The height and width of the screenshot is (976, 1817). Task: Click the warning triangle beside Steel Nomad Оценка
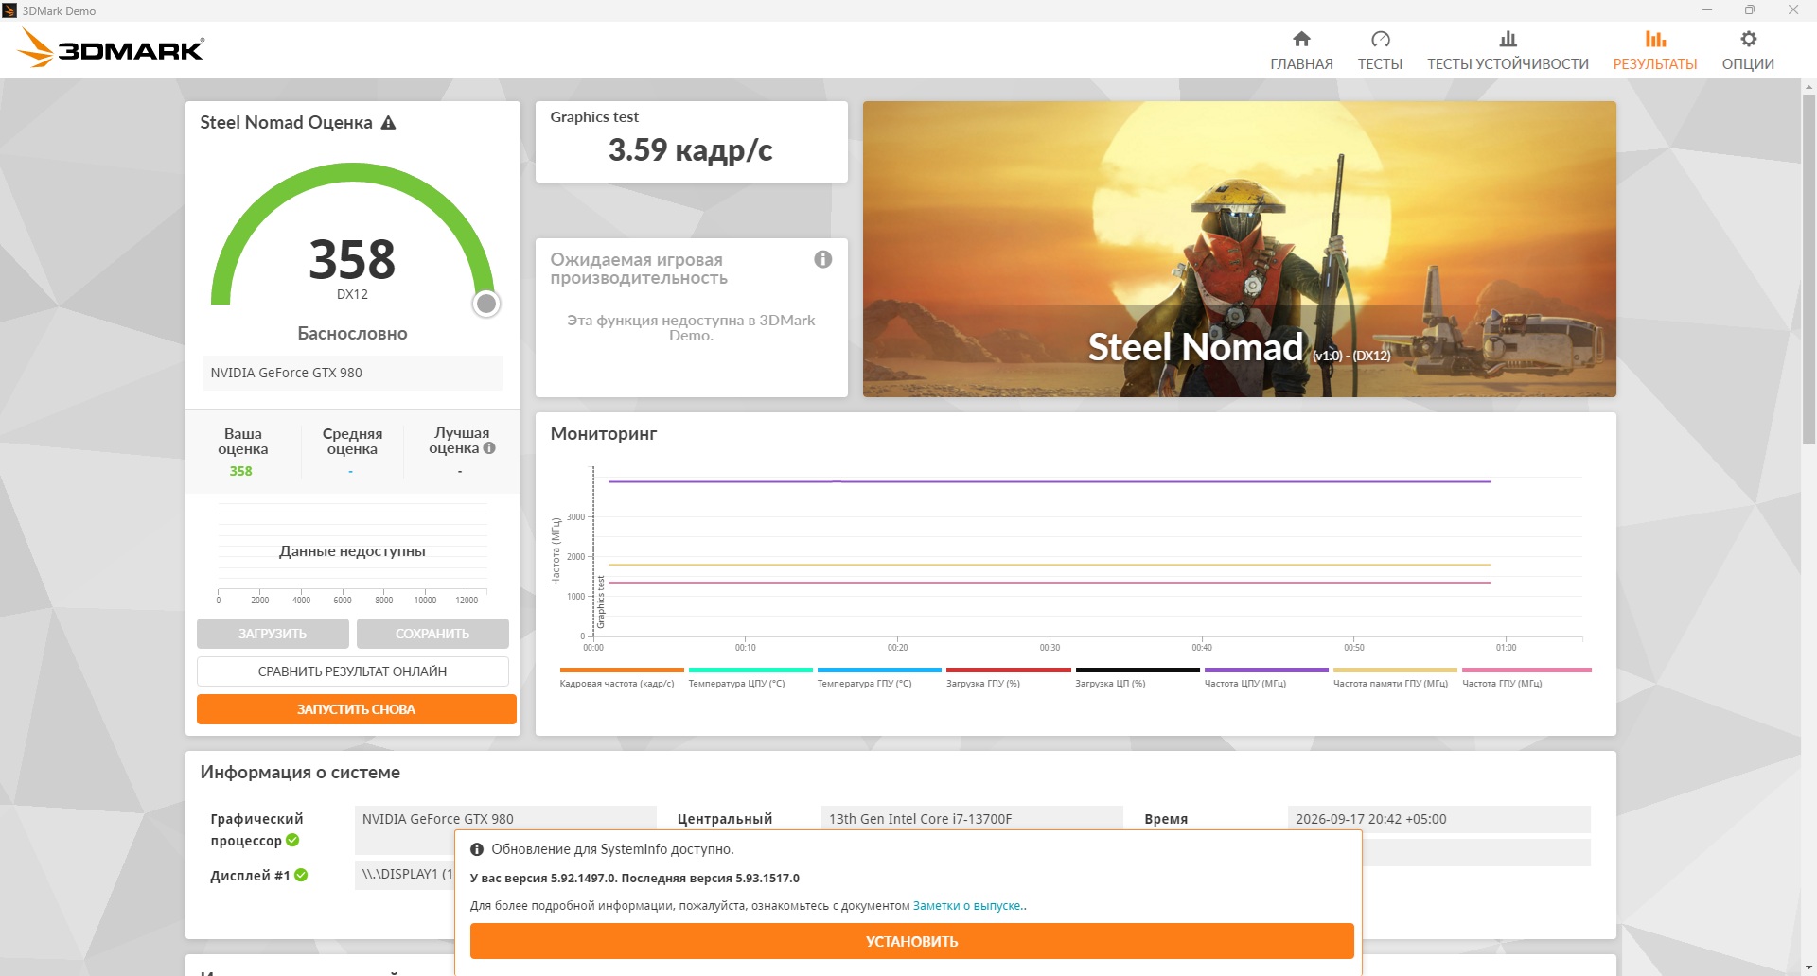388,123
